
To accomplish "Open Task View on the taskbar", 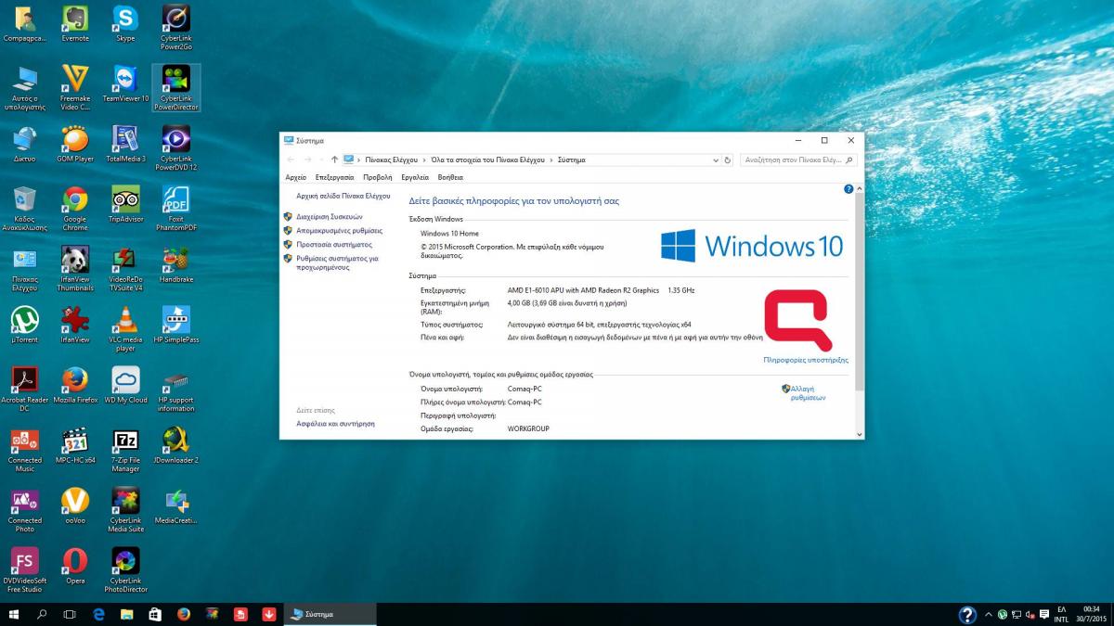I will pos(70,614).
